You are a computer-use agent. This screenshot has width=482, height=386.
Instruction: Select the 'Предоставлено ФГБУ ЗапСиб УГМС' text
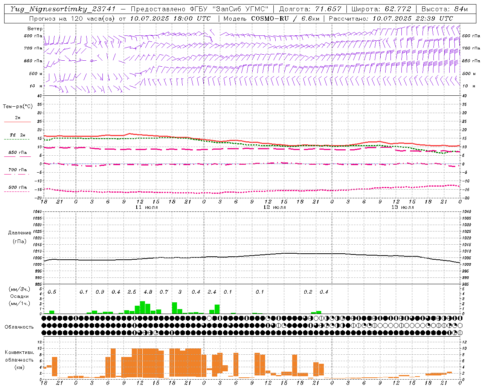200,9
